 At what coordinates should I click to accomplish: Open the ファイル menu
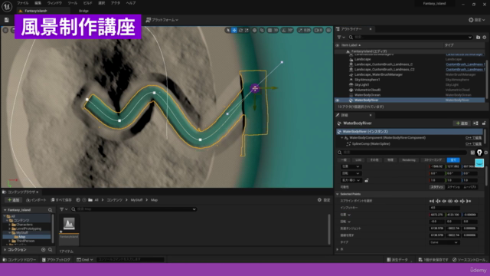(x=22, y=3)
